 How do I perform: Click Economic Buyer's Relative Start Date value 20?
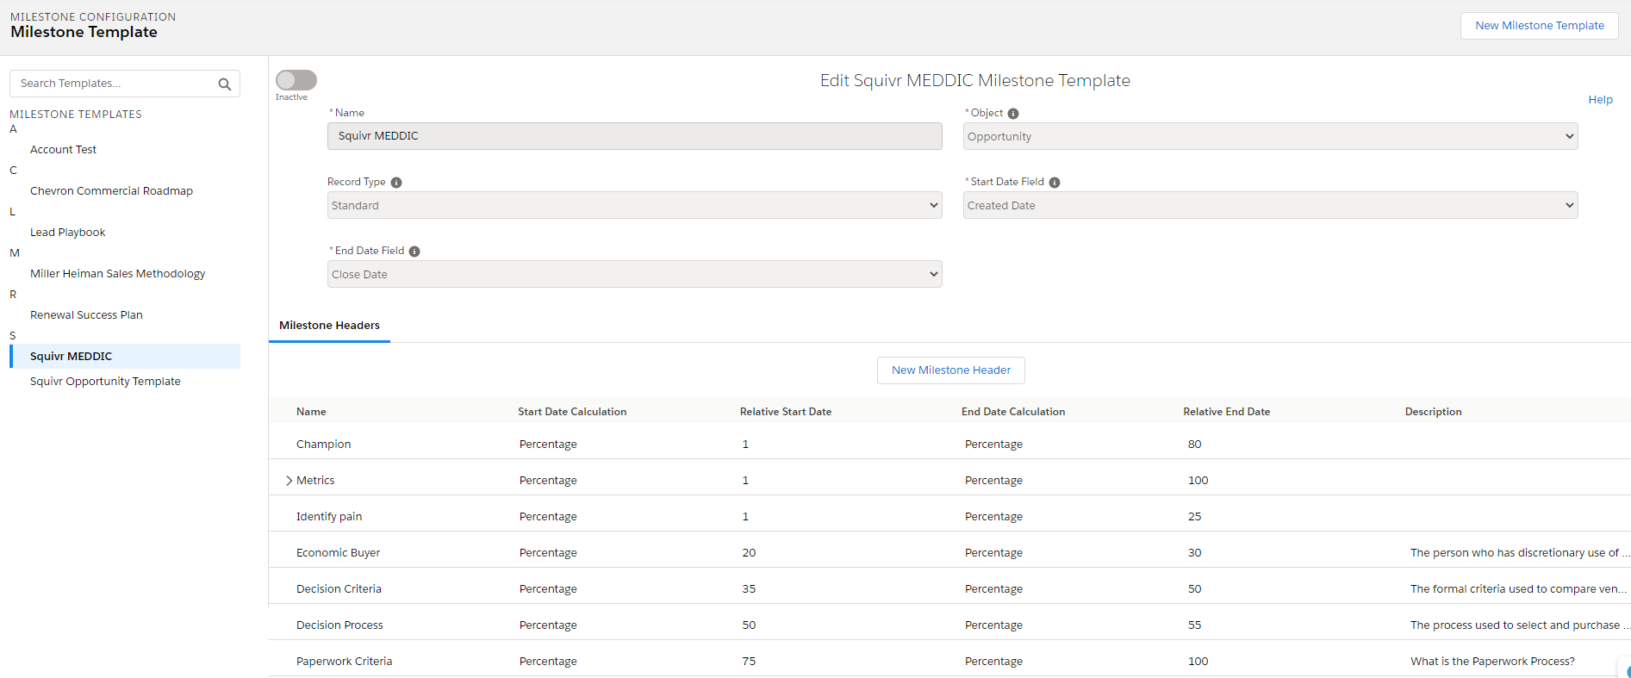pyautogui.click(x=749, y=553)
